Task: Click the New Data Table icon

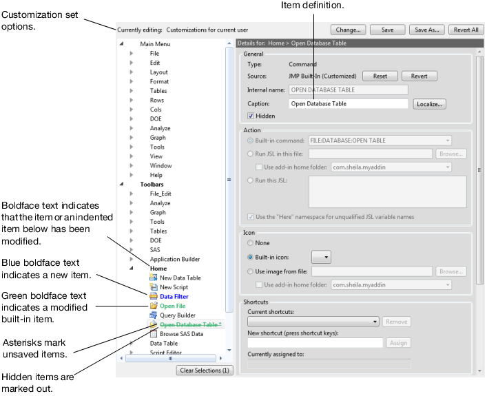Action: click(154, 278)
